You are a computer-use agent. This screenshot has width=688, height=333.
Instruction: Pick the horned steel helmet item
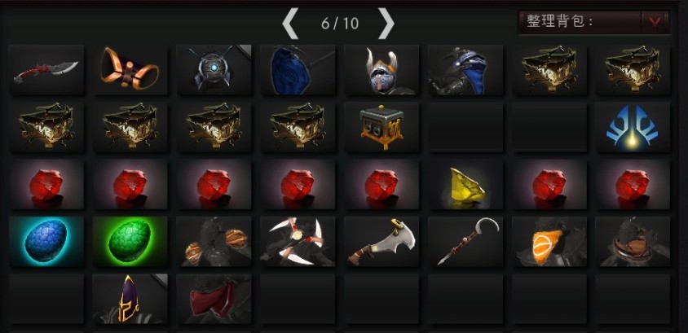tap(381, 70)
